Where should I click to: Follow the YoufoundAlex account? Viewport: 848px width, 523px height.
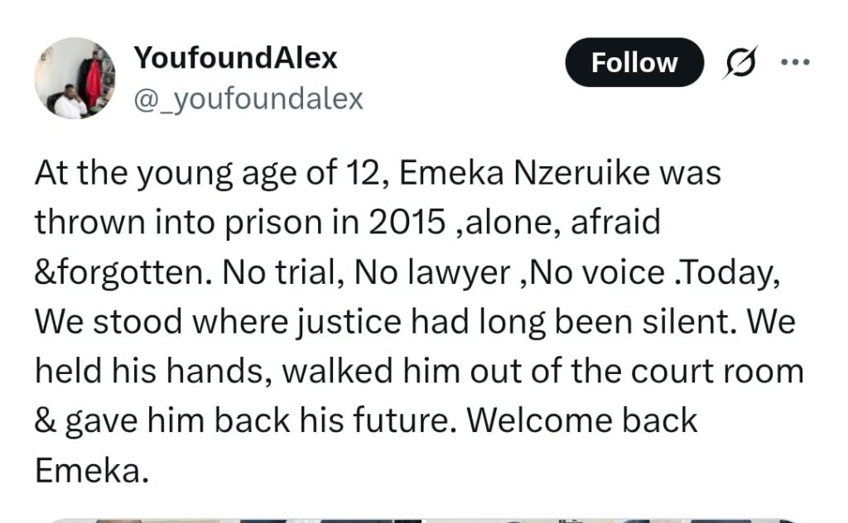[634, 62]
